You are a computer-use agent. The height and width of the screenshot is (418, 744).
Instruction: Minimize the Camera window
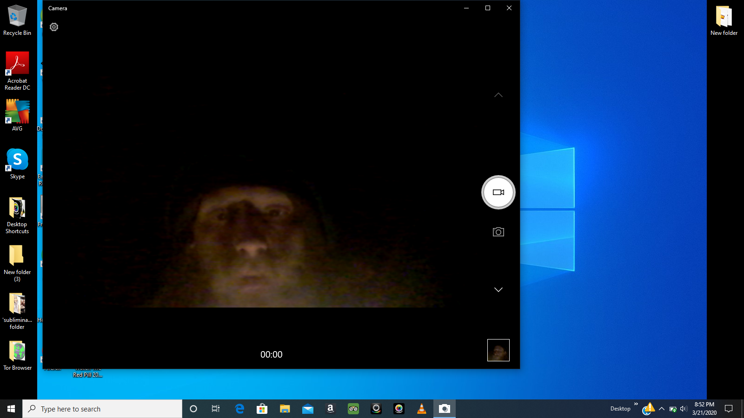point(466,8)
